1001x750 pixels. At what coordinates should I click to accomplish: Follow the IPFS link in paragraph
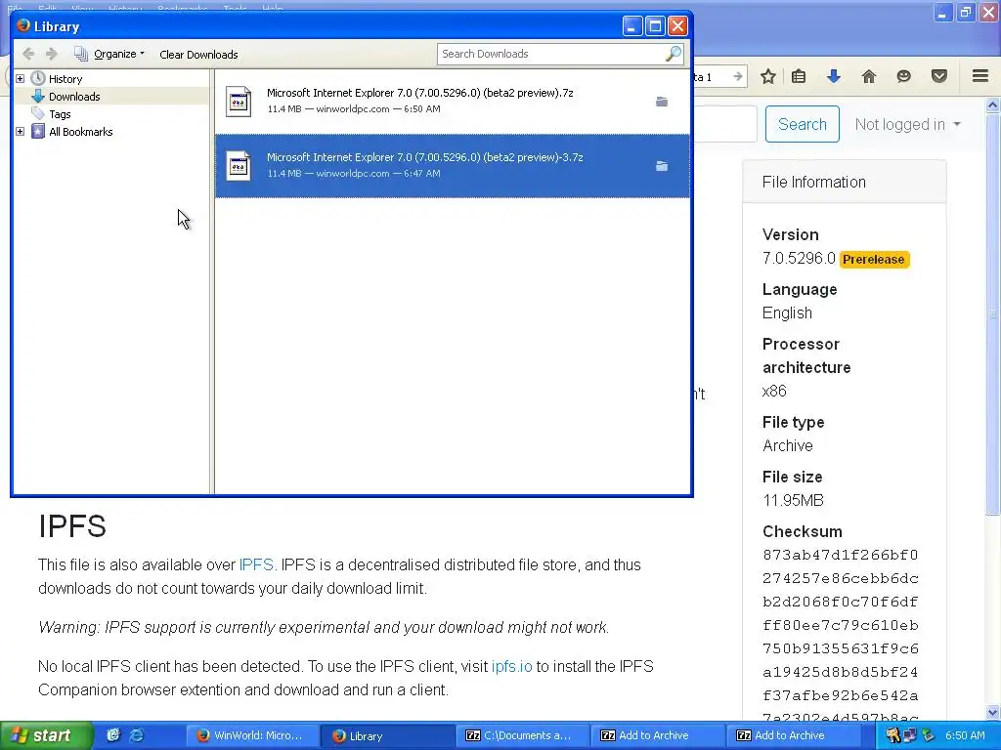[256, 565]
